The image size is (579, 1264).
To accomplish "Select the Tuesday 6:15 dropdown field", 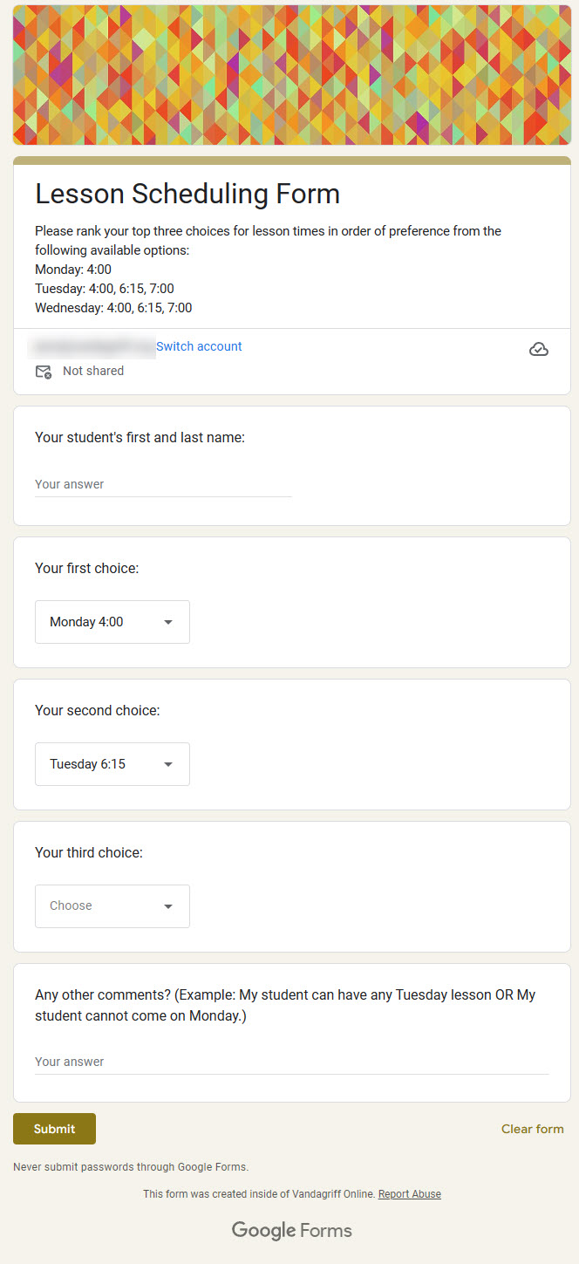I will [x=112, y=764].
